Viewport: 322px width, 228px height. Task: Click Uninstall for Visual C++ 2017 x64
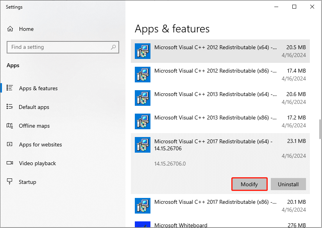tap(288, 184)
